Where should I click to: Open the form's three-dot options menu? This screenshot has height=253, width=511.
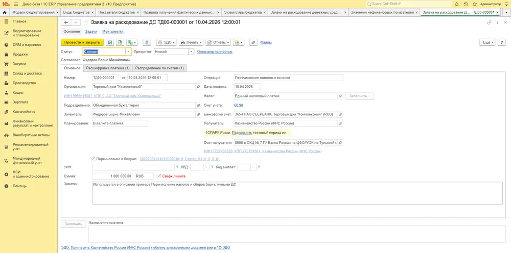497,22
